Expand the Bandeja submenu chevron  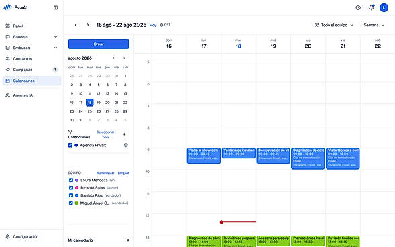tap(56, 37)
